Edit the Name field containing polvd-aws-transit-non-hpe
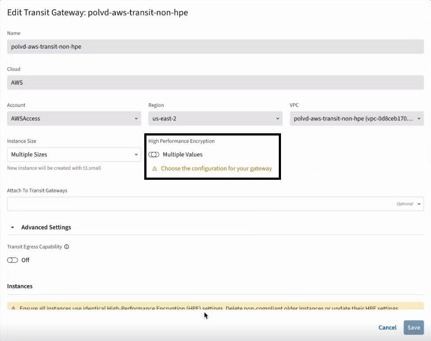431x341 pixels. (215, 46)
